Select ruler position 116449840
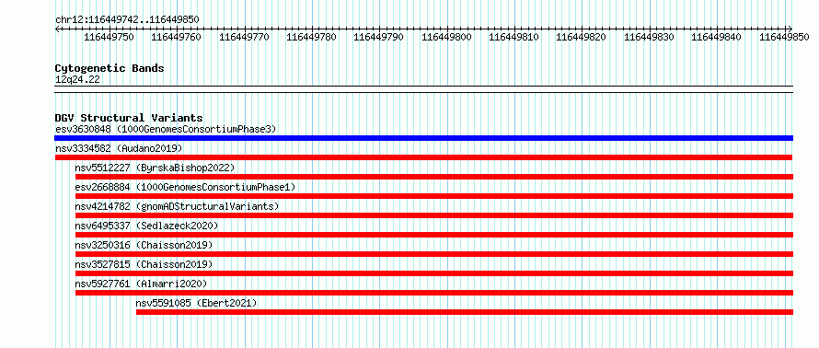 pyautogui.click(x=716, y=37)
